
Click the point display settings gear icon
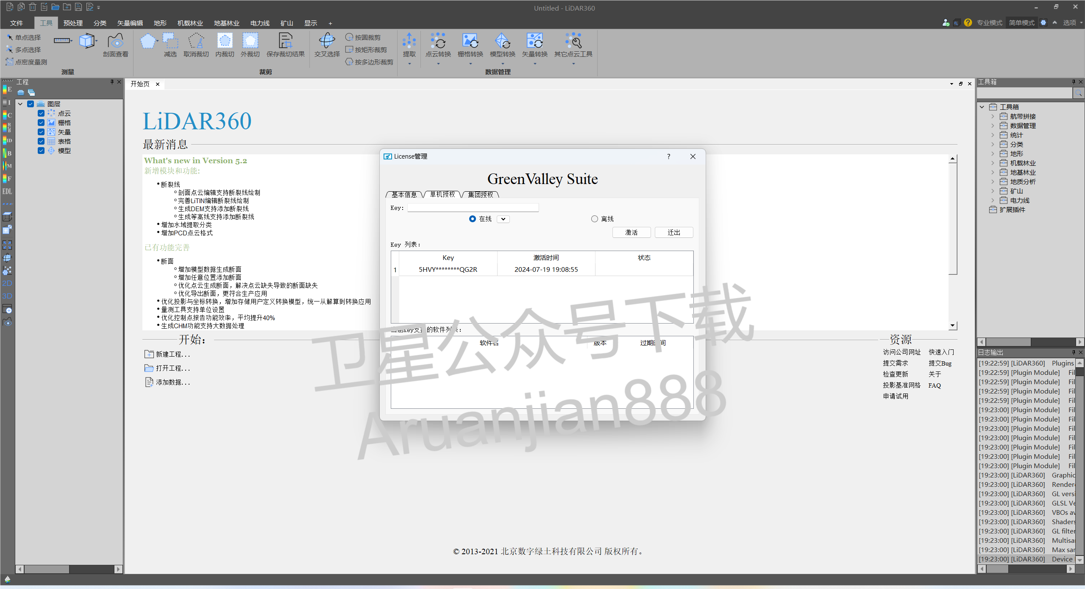click(7, 271)
